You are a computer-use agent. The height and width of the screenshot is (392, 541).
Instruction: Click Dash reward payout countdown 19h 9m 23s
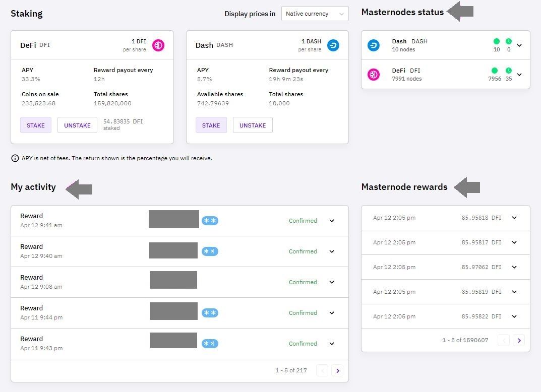pos(286,79)
